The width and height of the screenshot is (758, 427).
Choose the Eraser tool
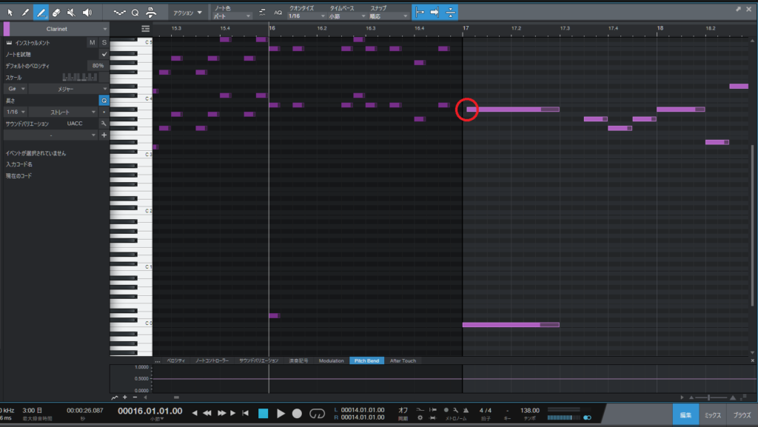click(56, 13)
